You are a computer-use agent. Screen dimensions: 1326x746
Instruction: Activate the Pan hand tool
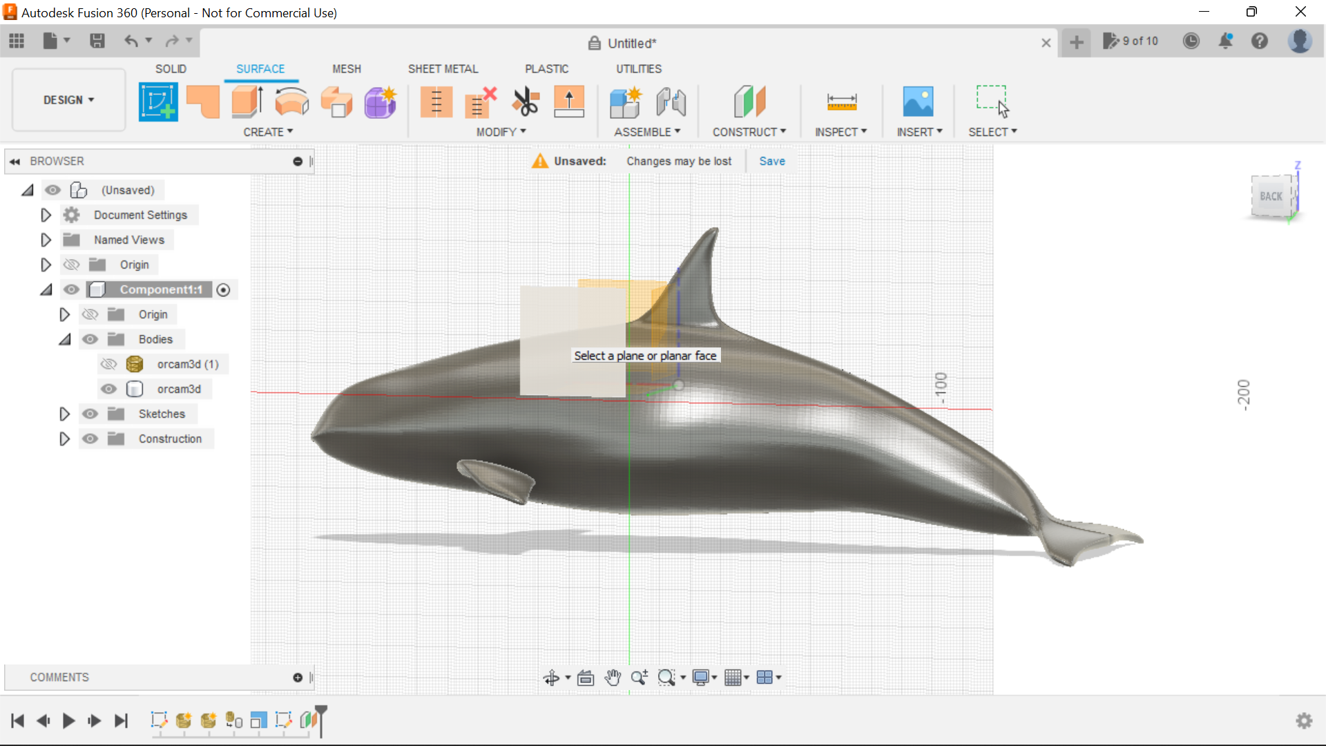[x=613, y=678]
